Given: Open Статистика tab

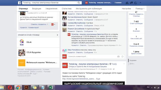Looking at the screenshot, I should pos(66,9).
